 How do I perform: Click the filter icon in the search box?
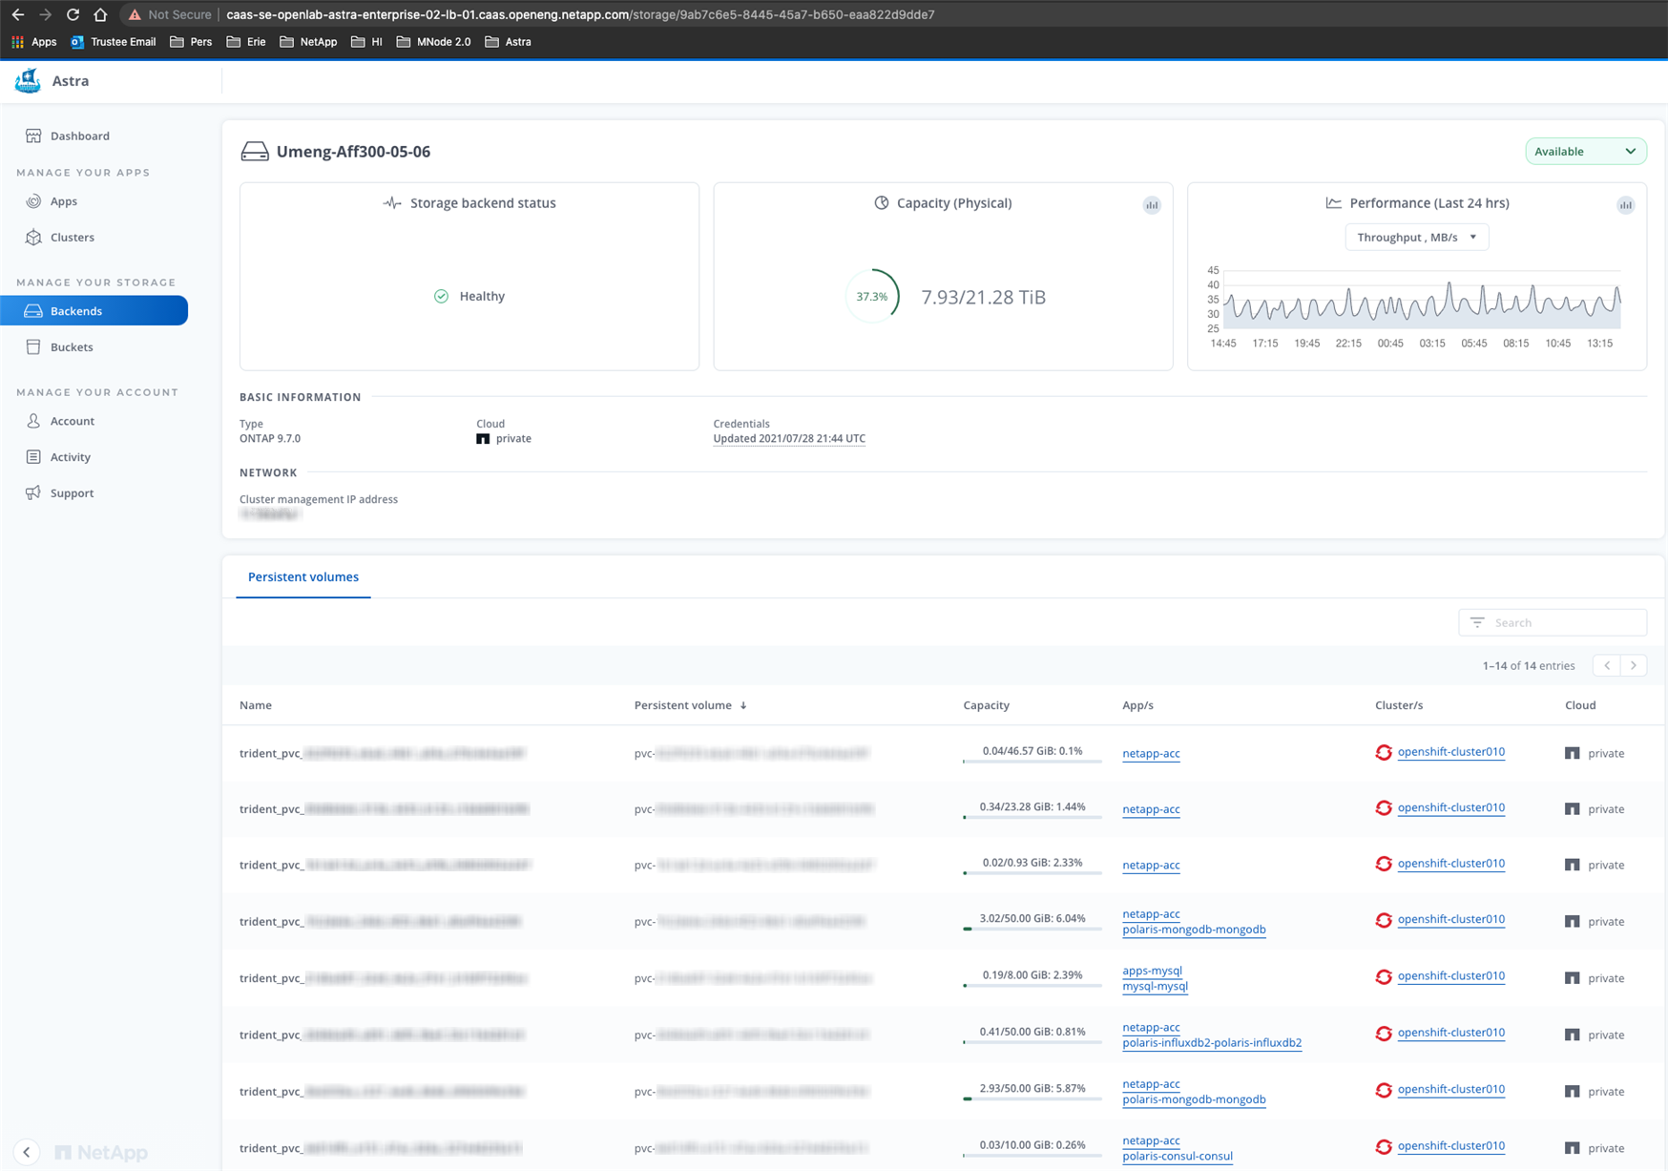(x=1477, y=622)
